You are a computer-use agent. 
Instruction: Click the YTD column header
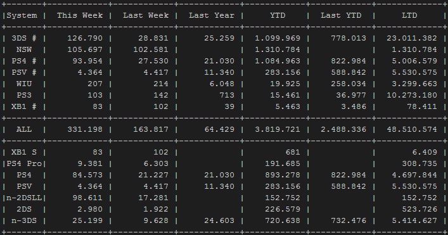(278, 15)
